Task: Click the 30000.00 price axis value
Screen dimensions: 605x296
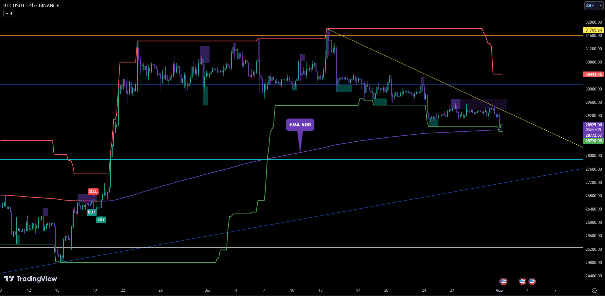Action: click(x=594, y=89)
